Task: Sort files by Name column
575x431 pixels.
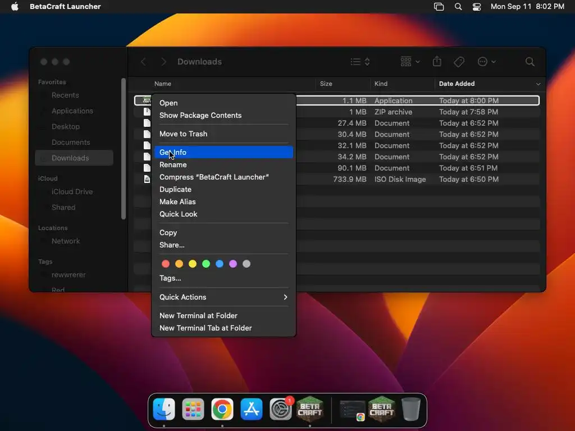Action: coord(162,84)
